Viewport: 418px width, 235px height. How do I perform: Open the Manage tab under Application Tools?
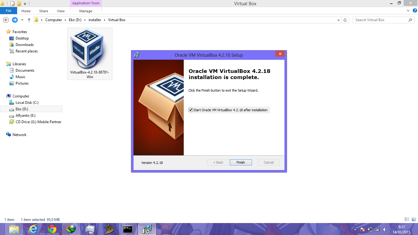click(86, 11)
